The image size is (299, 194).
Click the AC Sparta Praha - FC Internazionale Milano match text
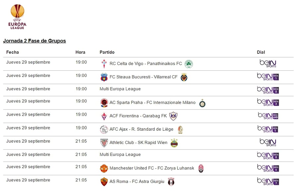point(152,102)
